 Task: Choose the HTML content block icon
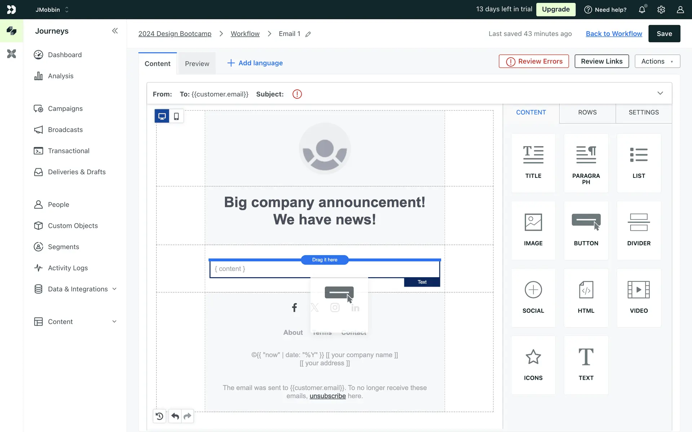pos(586,290)
